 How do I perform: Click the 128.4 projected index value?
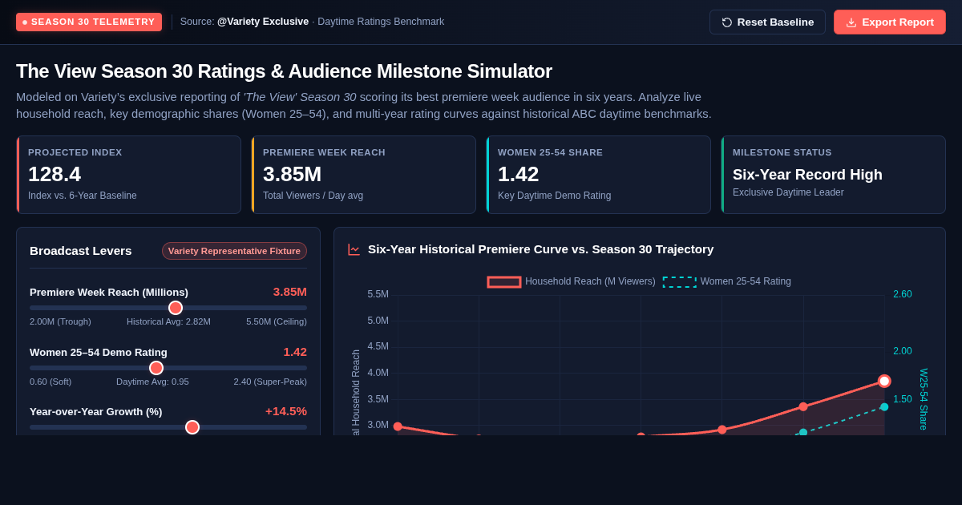pos(55,174)
